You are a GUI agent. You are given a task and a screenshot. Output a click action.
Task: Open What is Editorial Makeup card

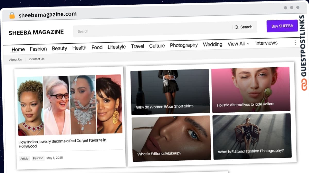[171, 139]
